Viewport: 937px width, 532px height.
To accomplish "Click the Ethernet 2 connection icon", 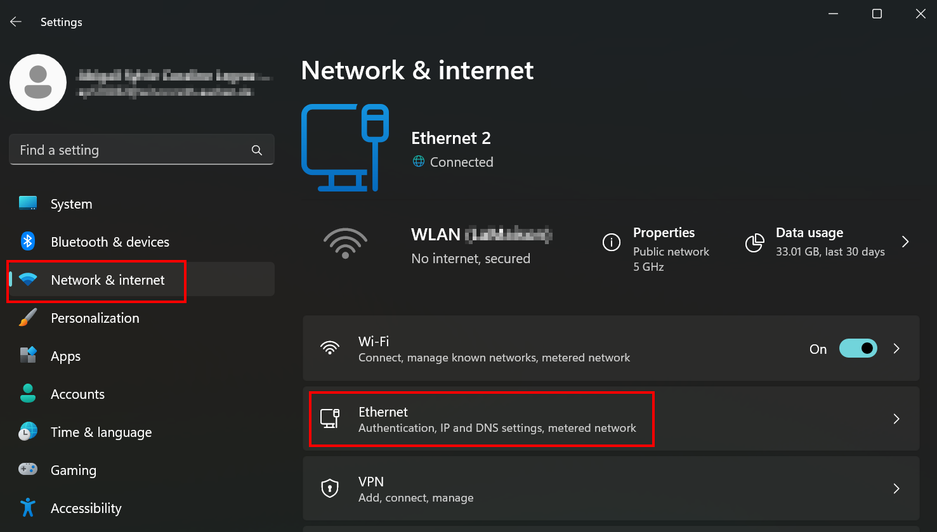I will [346, 148].
